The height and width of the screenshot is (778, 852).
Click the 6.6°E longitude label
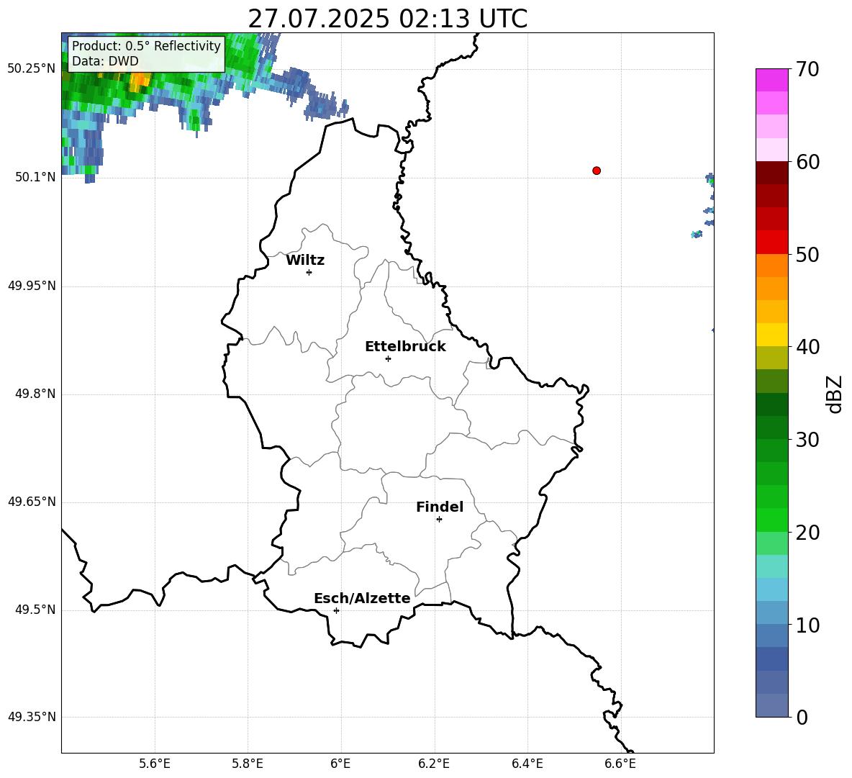point(620,764)
